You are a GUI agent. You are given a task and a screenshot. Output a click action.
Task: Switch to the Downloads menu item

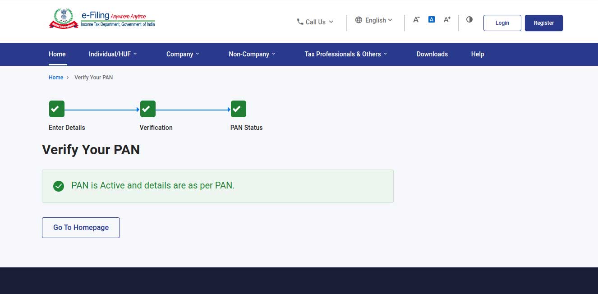pos(432,54)
